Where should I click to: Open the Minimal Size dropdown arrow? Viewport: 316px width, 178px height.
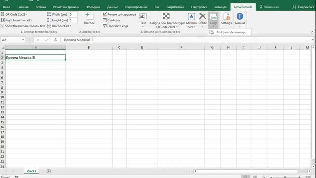pos(195,27)
